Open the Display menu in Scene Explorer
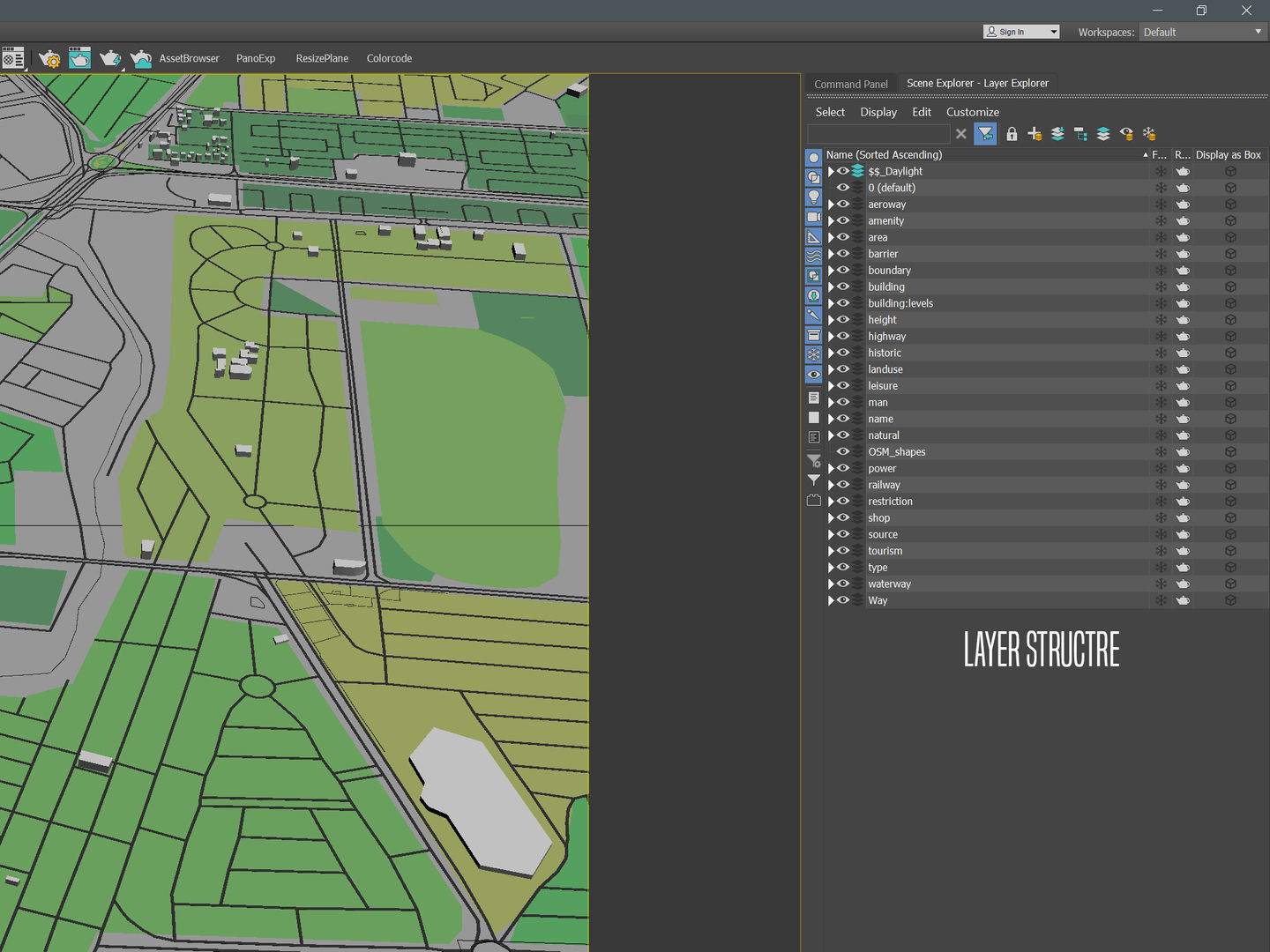Screen dimensions: 1270x952 [878, 112]
